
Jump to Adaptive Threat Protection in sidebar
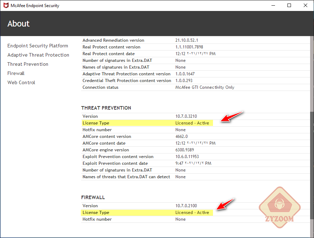38,55
